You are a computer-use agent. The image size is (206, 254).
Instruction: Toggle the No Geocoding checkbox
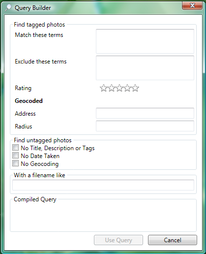(15, 163)
